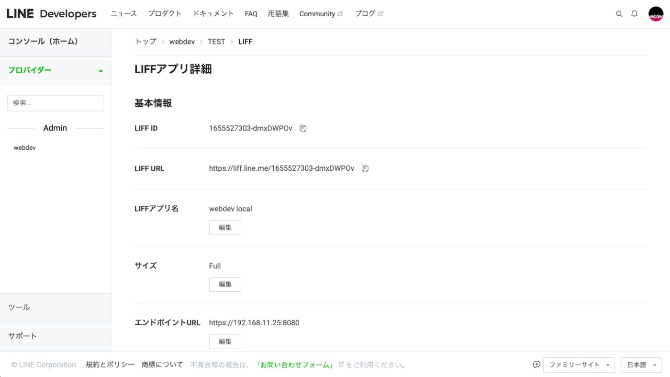Click the external link icon after お問い合わせフォーム
Screen dimensions: 670x377
(x=341, y=364)
